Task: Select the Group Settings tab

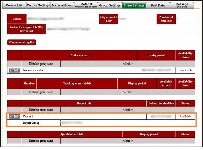Action: pos(110,5)
